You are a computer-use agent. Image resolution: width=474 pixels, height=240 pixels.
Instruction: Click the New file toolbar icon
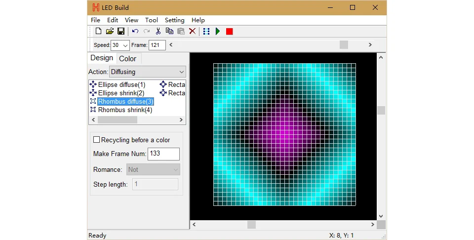pyautogui.click(x=98, y=31)
